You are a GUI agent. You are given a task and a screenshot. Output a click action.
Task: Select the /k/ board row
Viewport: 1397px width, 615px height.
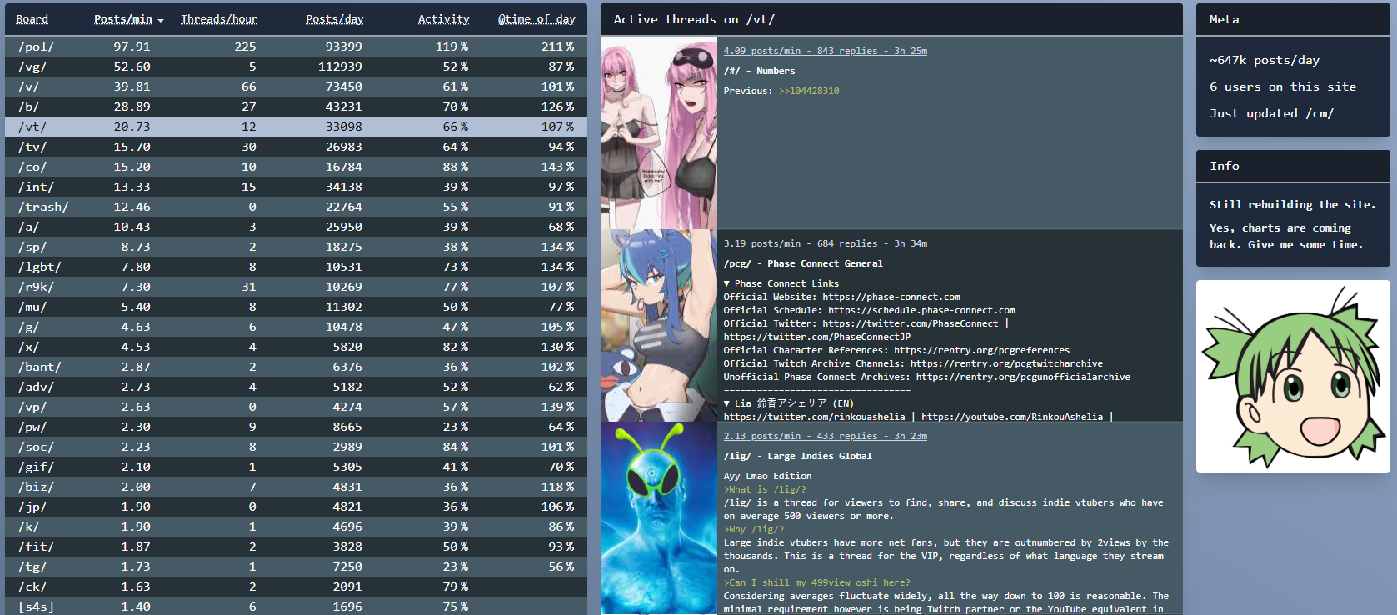click(296, 527)
